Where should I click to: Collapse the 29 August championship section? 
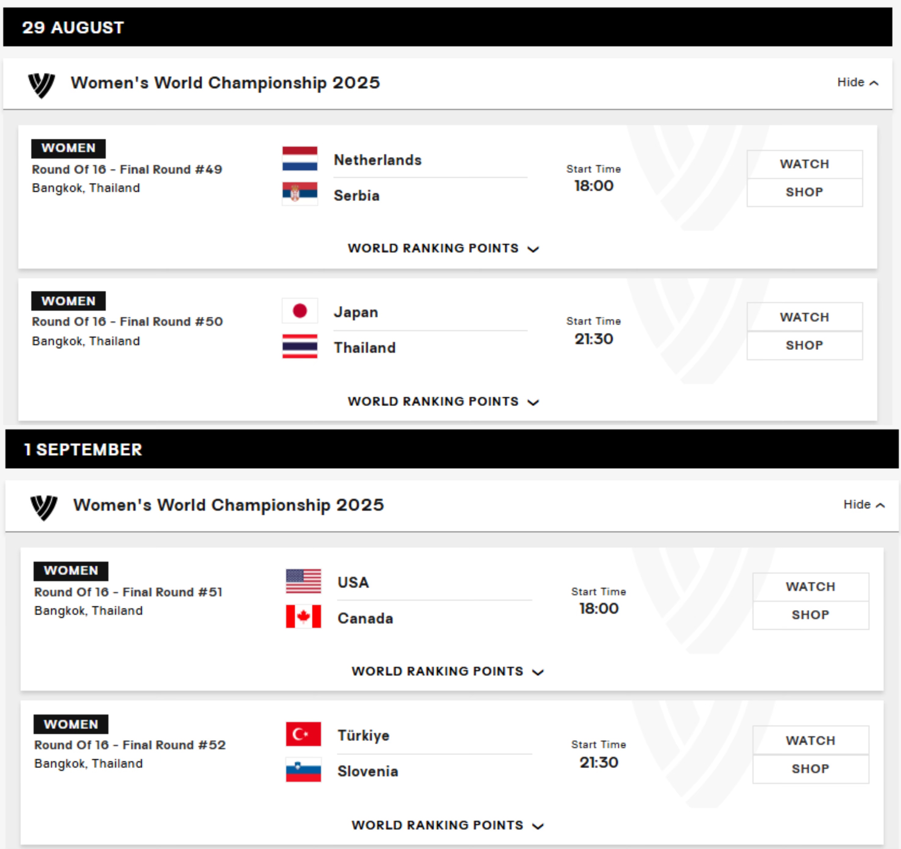[857, 83]
